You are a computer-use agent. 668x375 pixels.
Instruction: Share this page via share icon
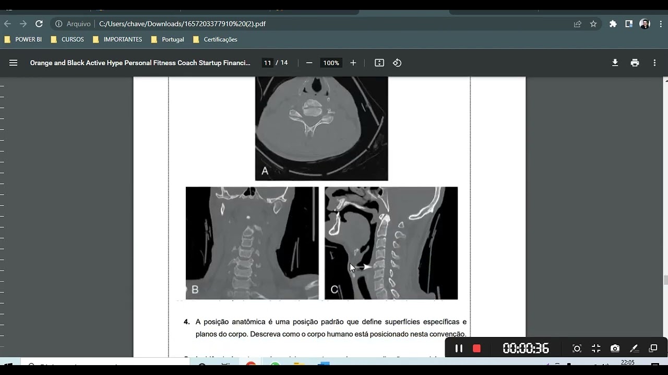[578, 23]
